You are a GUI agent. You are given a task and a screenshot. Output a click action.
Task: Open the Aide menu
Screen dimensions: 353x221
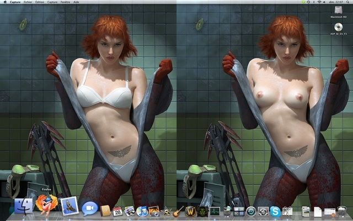coord(76,2)
